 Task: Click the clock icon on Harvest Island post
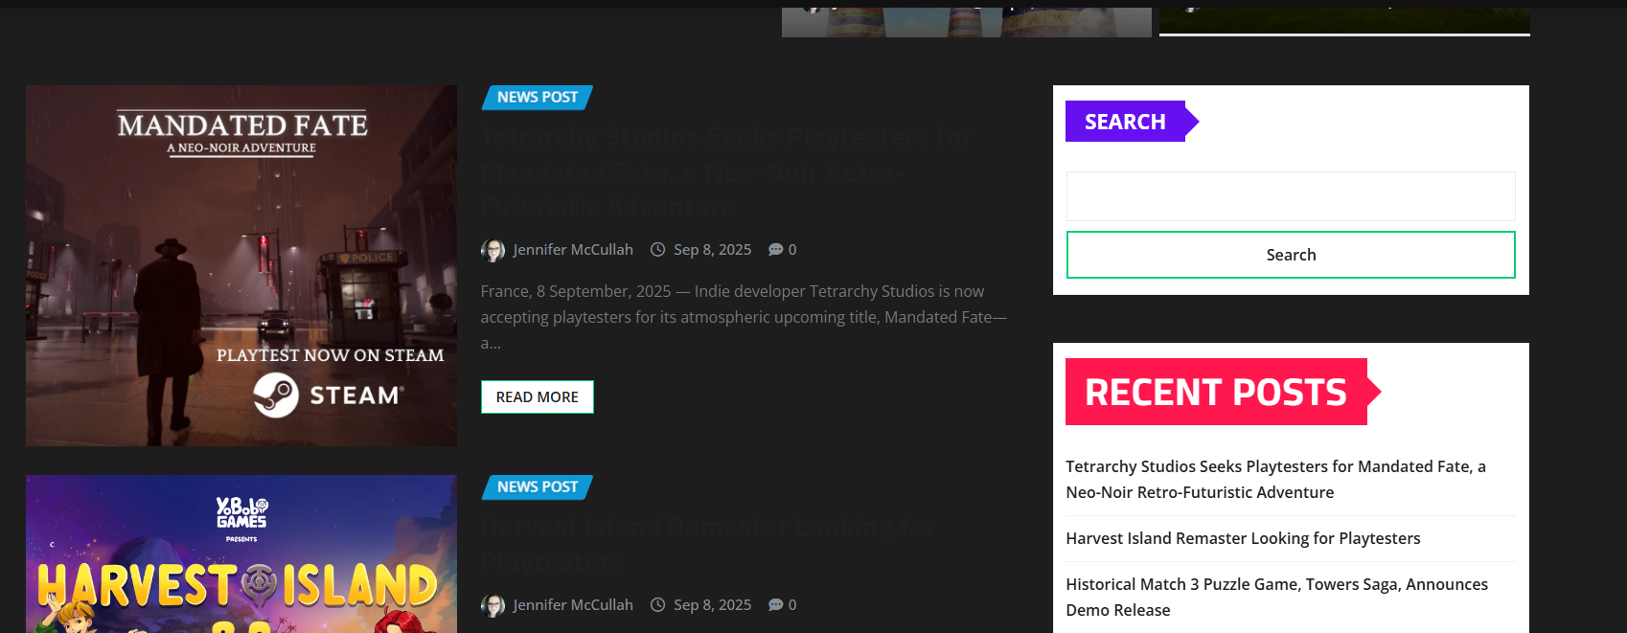(657, 605)
